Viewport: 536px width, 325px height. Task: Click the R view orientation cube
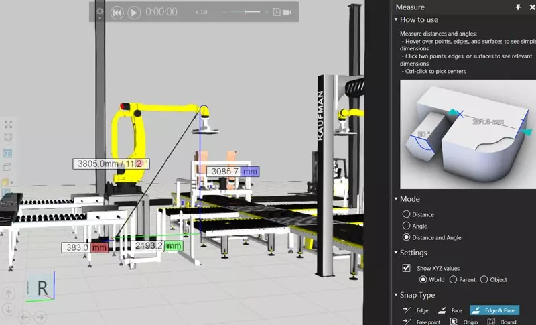[42, 289]
